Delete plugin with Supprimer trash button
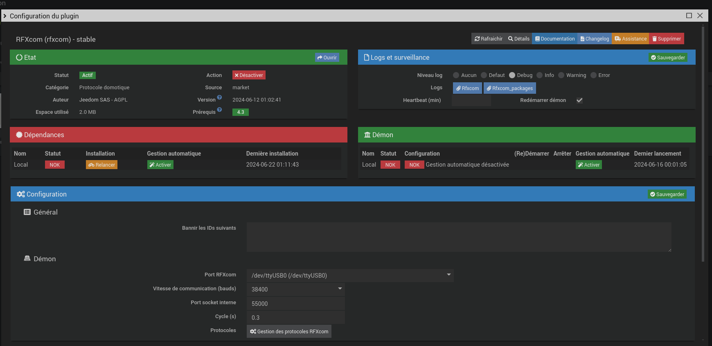The height and width of the screenshot is (346, 712). 667,39
